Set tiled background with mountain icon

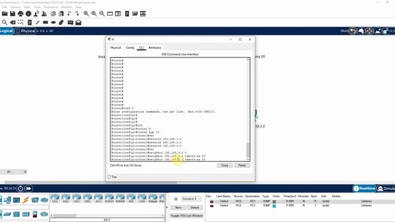point(378,31)
